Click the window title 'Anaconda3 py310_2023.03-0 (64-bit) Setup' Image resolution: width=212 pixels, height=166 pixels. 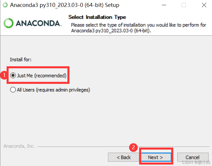click(x=65, y=5)
